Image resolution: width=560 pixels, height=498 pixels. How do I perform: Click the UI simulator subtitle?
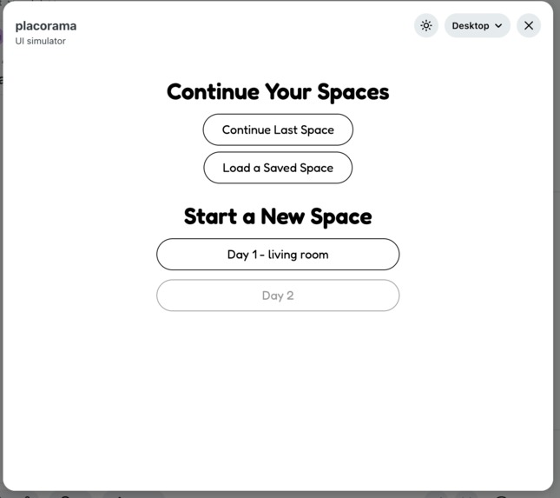coord(40,41)
